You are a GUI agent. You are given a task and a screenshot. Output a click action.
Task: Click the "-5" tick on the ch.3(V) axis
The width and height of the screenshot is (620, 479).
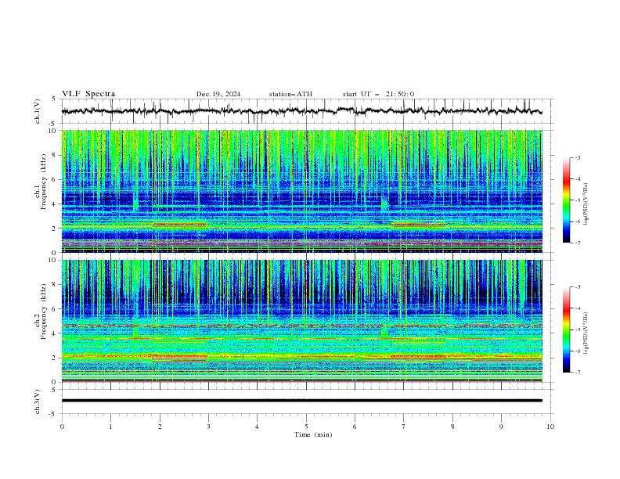[52, 414]
